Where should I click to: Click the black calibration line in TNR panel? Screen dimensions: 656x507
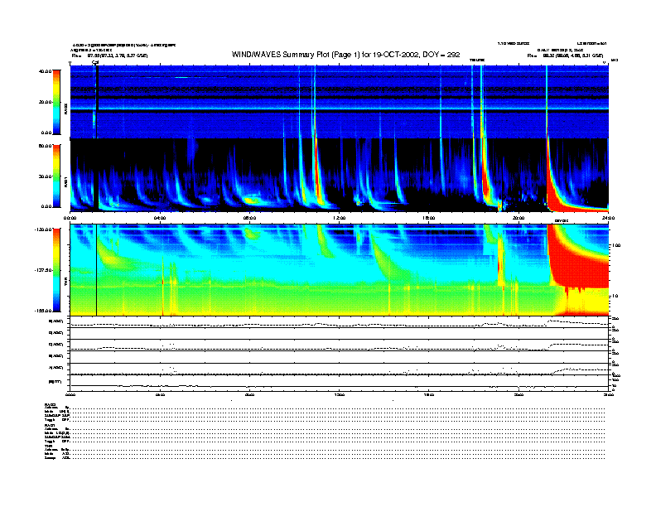coord(97,270)
